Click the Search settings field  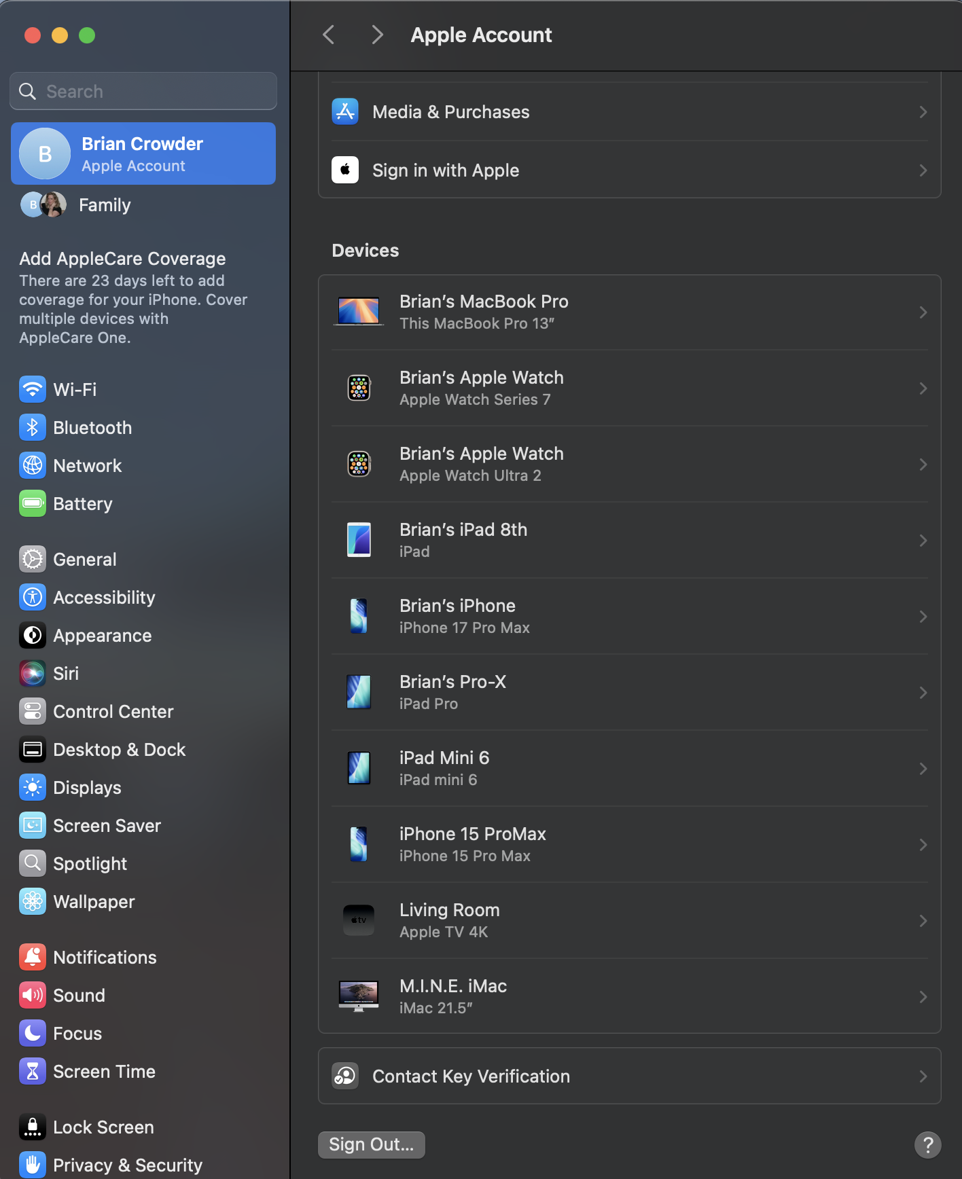tap(143, 91)
